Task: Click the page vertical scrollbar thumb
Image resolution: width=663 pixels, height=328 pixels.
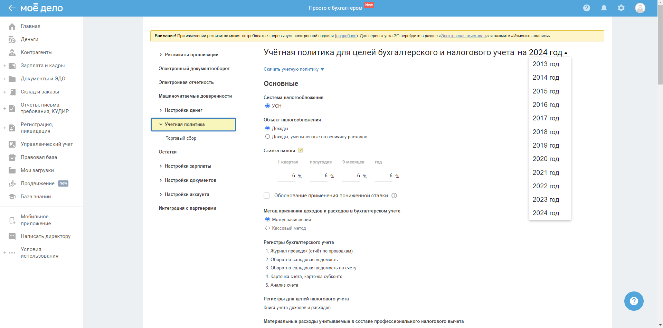Action: click(x=660, y=45)
